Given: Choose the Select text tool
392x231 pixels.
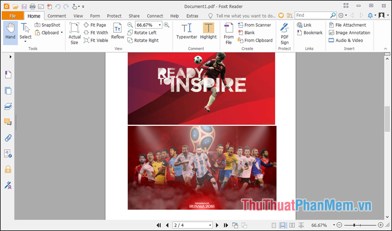Looking at the screenshot, I should tap(25, 31).
